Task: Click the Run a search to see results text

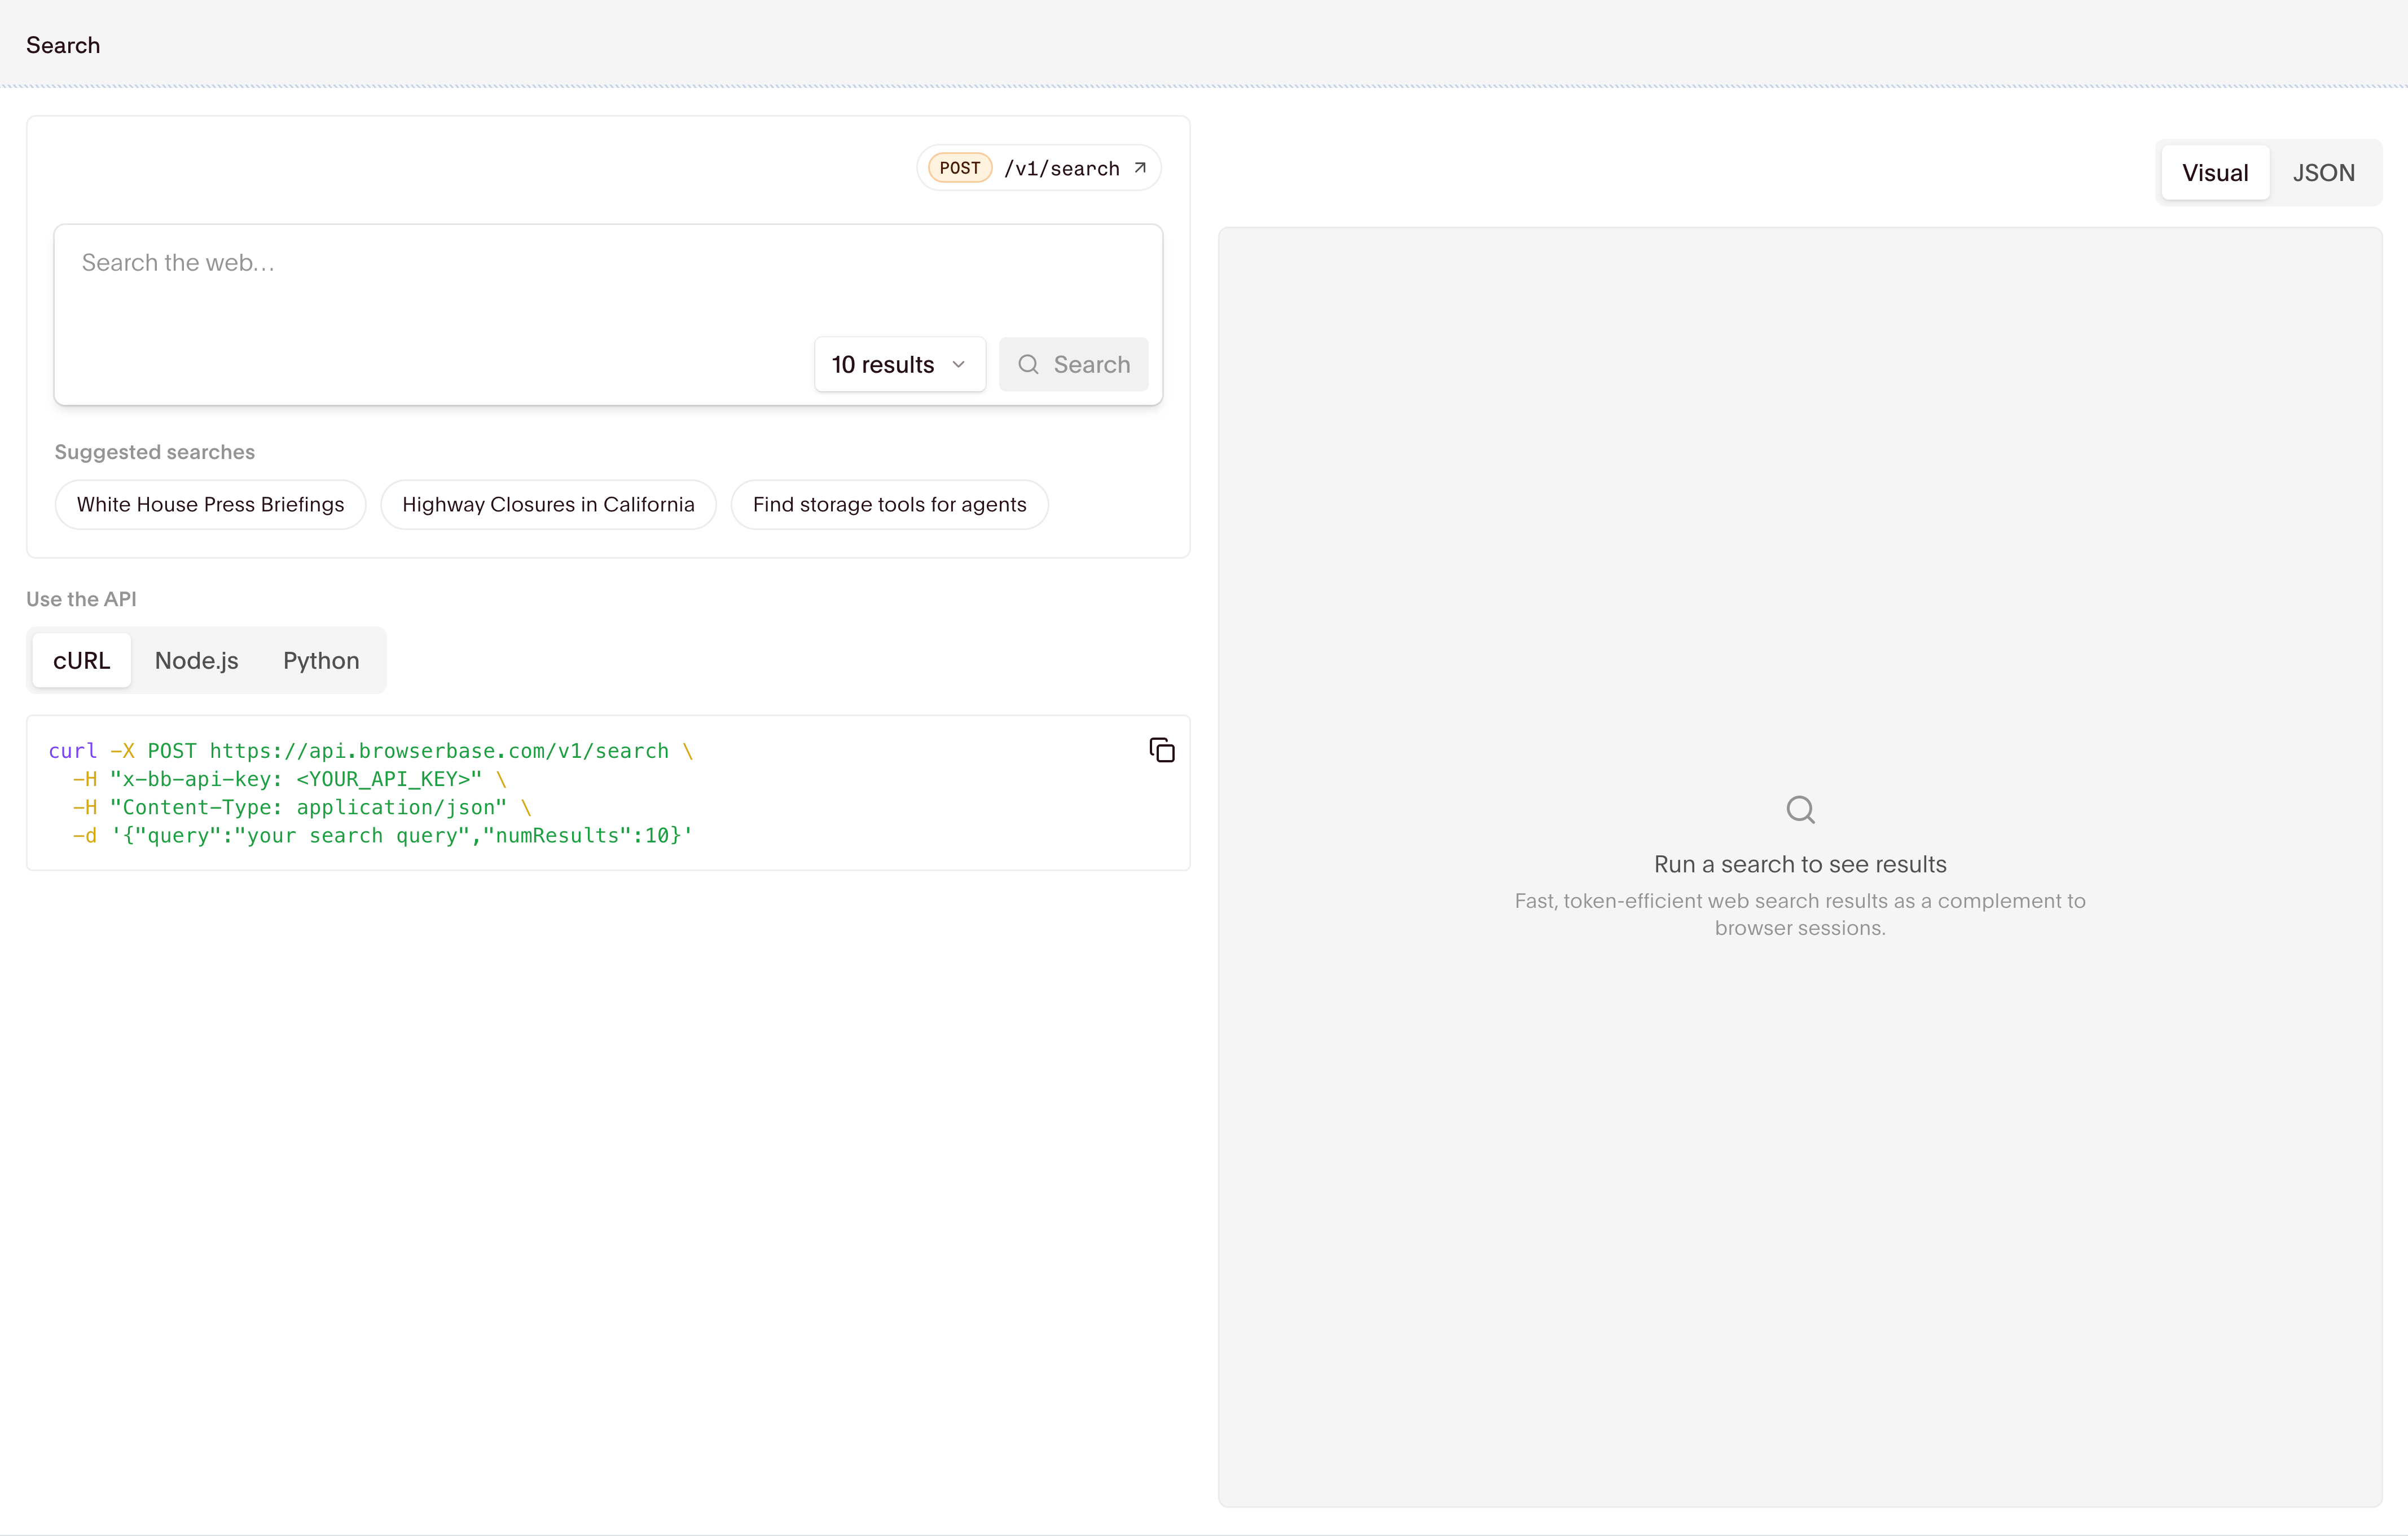Action: coord(1800,864)
